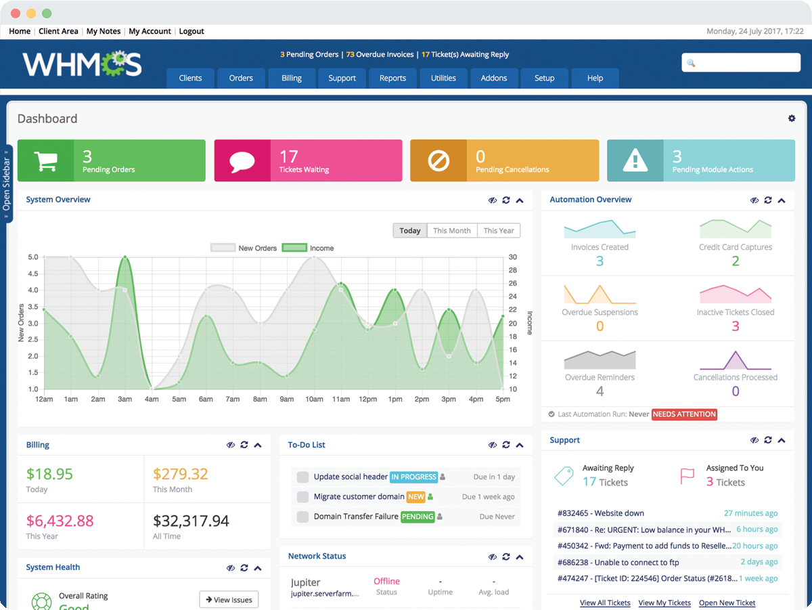Image resolution: width=812 pixels, height=610 pixels.
Task: Check off the Migrate customer domain task
Action: point(302,497)
